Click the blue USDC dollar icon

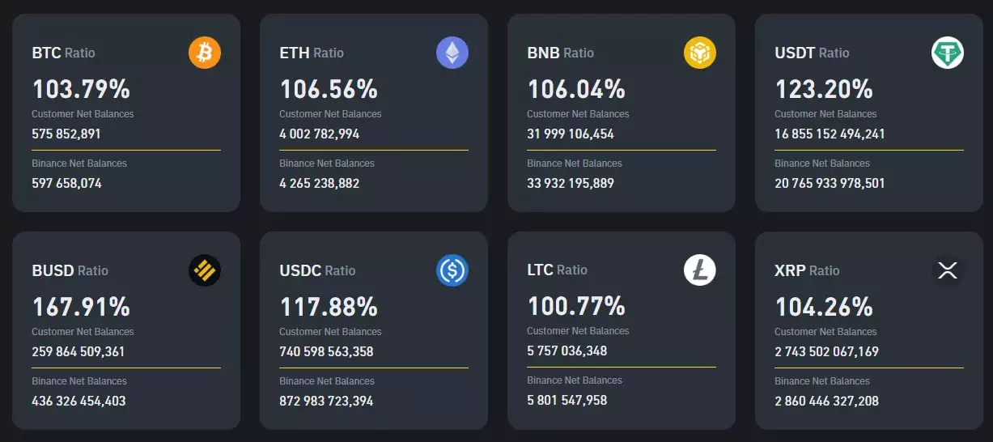(x=452, y=270)
